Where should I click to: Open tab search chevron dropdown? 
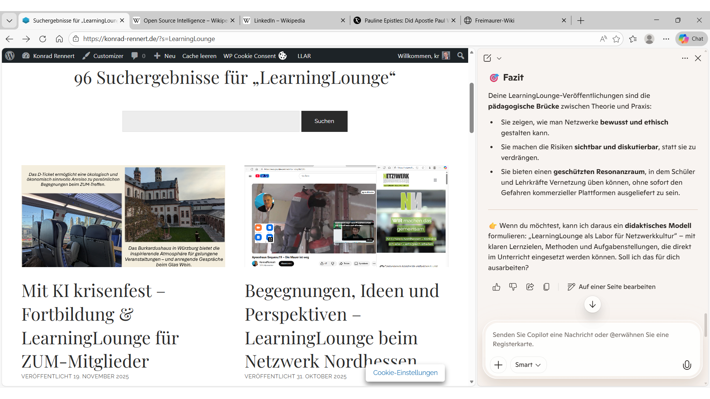tap(10, 21)
